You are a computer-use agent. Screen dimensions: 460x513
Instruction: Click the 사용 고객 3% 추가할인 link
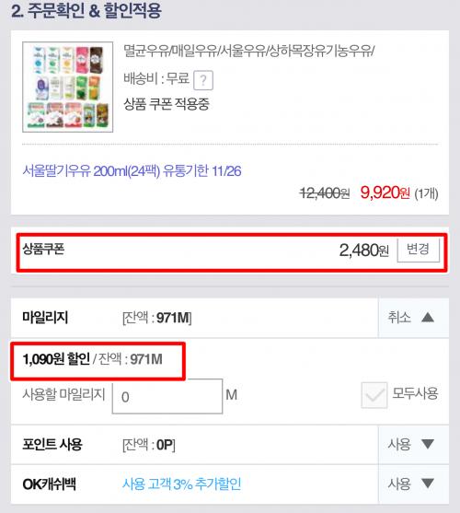pos(181,484)
